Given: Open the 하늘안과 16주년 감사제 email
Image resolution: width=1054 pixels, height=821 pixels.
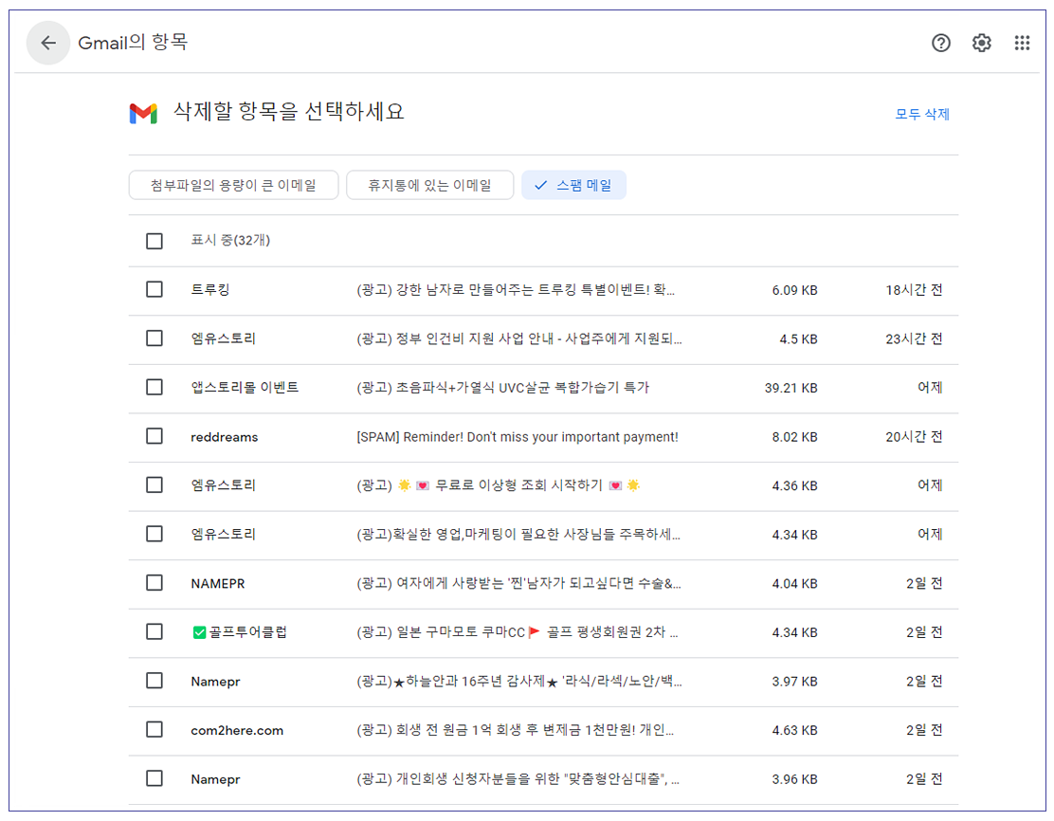Looking at the screenshot, I should (x=518, y=682).
